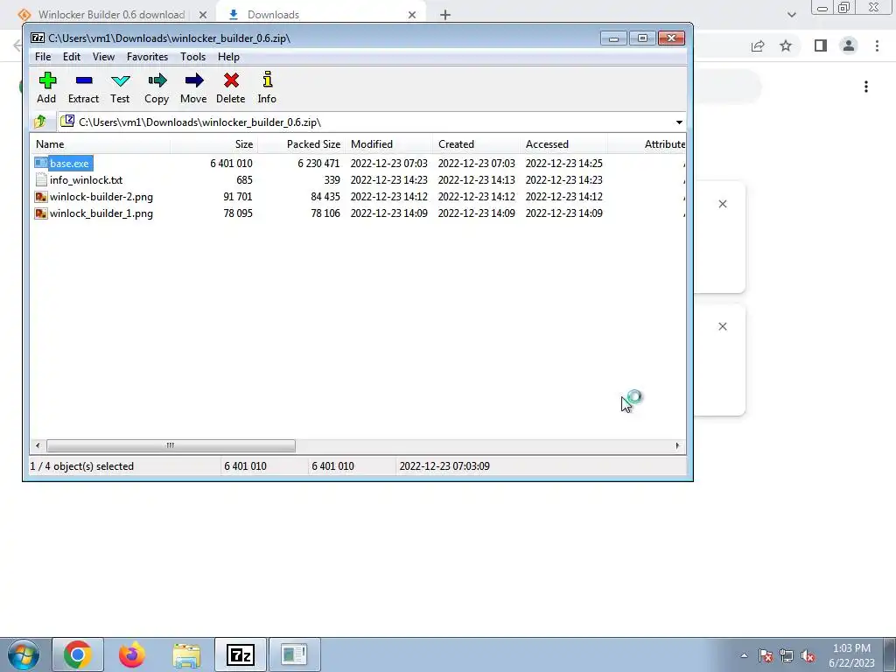Open Windows Start menu
Image resolution: width=896 pixels, height=672 pixels.
(23, 654)
